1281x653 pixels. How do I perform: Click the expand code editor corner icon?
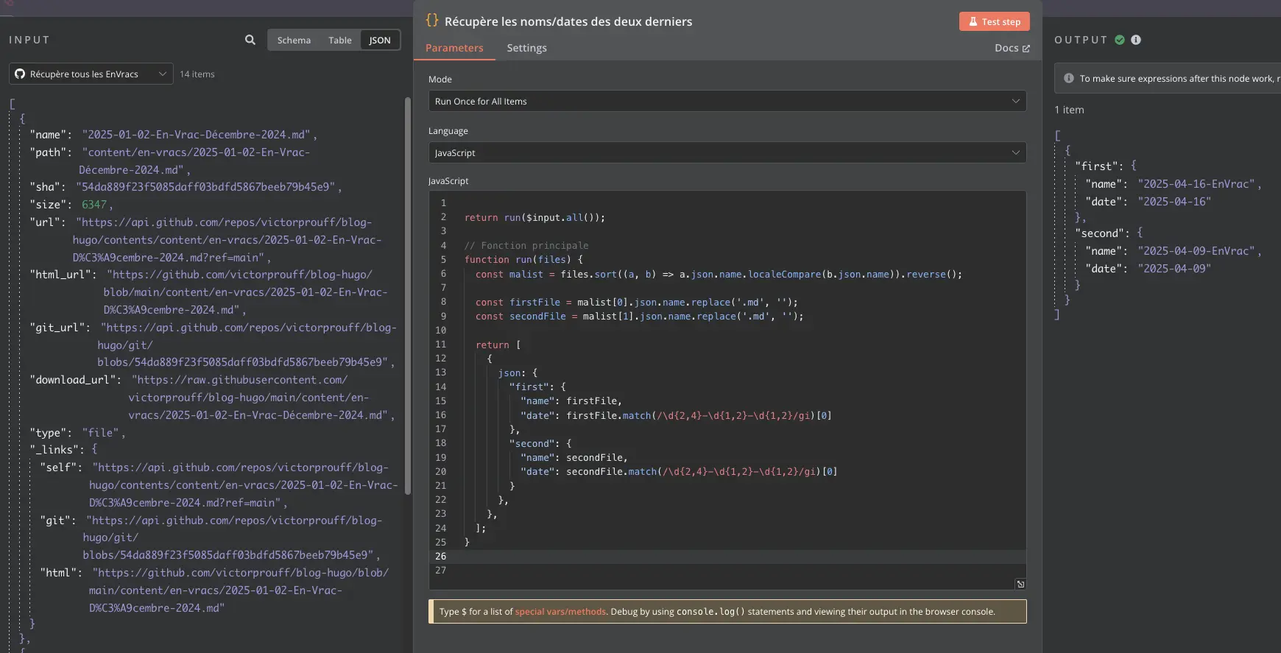click(x=1020, y=584)
